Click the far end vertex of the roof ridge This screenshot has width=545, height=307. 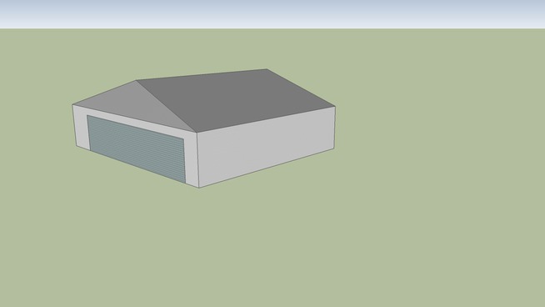point(267,69)
